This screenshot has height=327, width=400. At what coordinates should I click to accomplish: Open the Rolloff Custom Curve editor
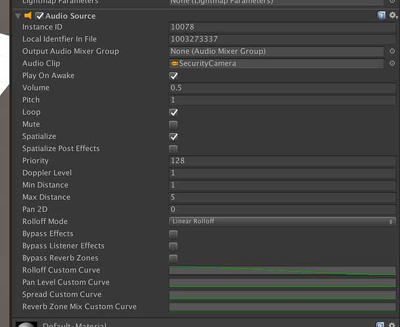point(282,270)
